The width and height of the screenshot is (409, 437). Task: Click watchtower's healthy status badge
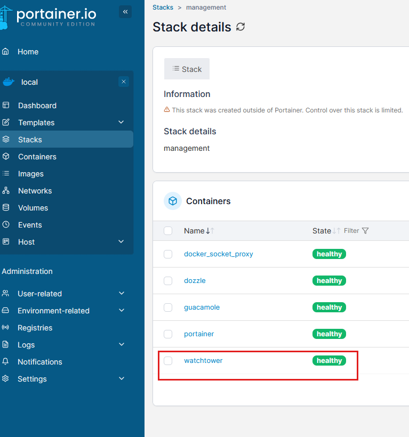pos(329,361)
